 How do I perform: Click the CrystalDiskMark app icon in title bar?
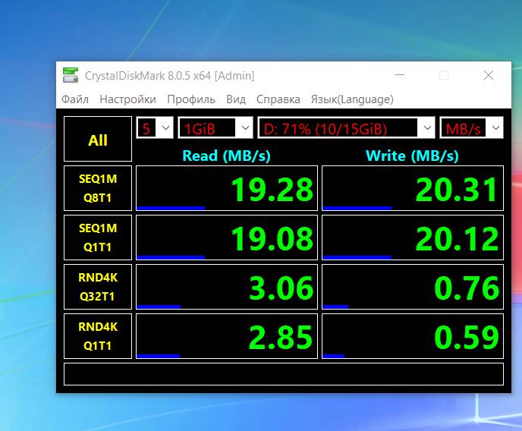[71, 75]
